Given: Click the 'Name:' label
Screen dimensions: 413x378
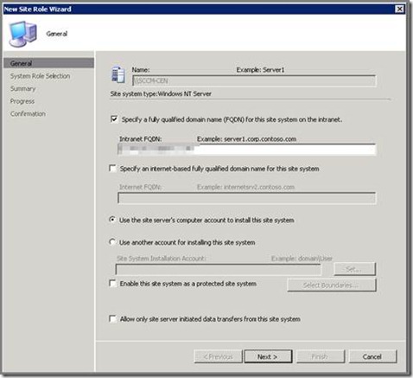Looking at the screenshot, I should pyautogui.click(x=141, y=70).
